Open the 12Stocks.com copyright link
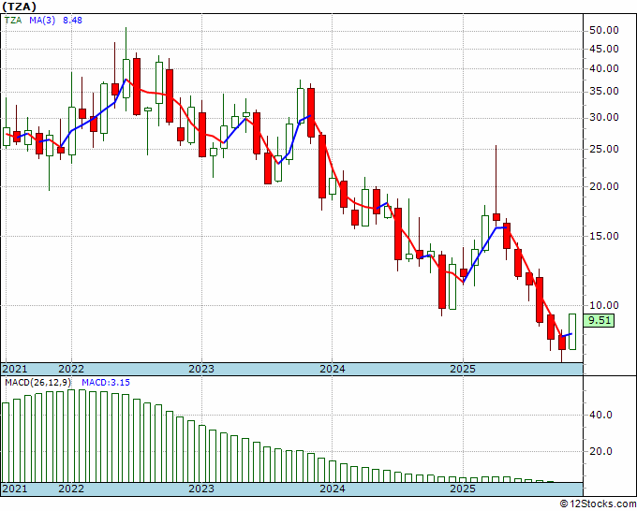The image size is (637, 511). point(598,504)
